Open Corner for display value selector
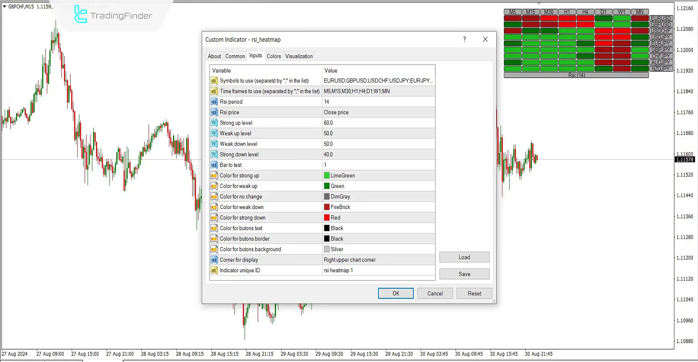698x362 pixels. click(378, 260)
